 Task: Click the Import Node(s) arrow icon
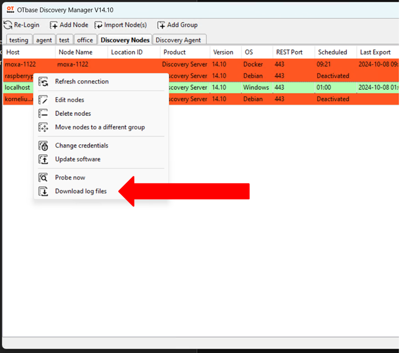(x=98, y=25)
